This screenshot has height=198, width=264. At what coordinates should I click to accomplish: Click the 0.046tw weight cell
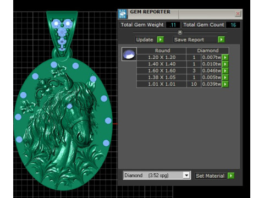211,71
